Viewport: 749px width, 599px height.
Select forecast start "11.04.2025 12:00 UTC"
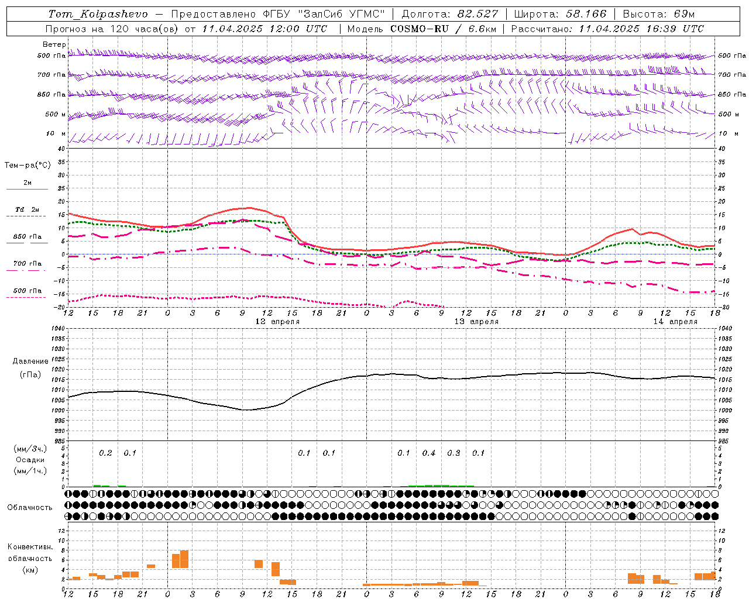pyautogui.click(x=264, y=29)
